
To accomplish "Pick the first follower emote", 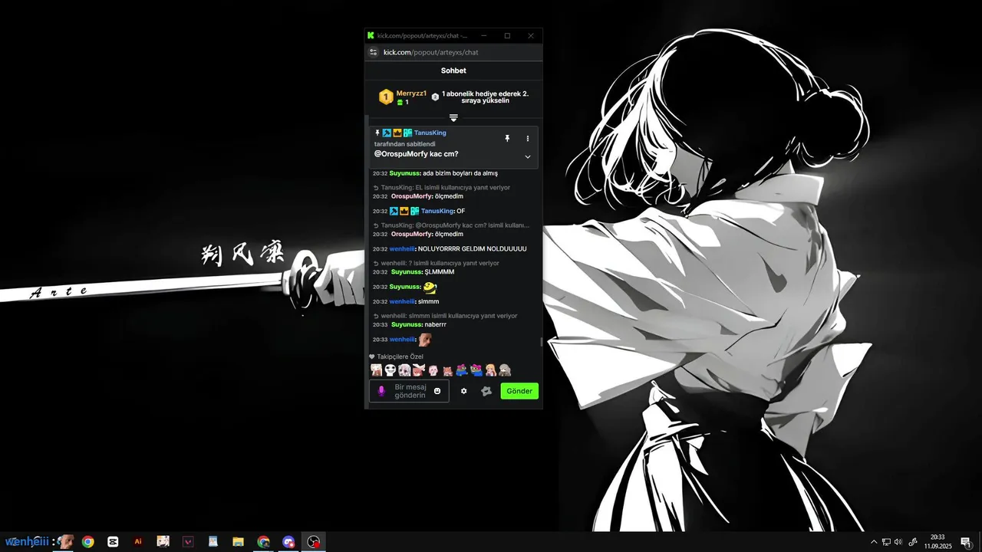I will pyautogui.click(x=376, y=370).
